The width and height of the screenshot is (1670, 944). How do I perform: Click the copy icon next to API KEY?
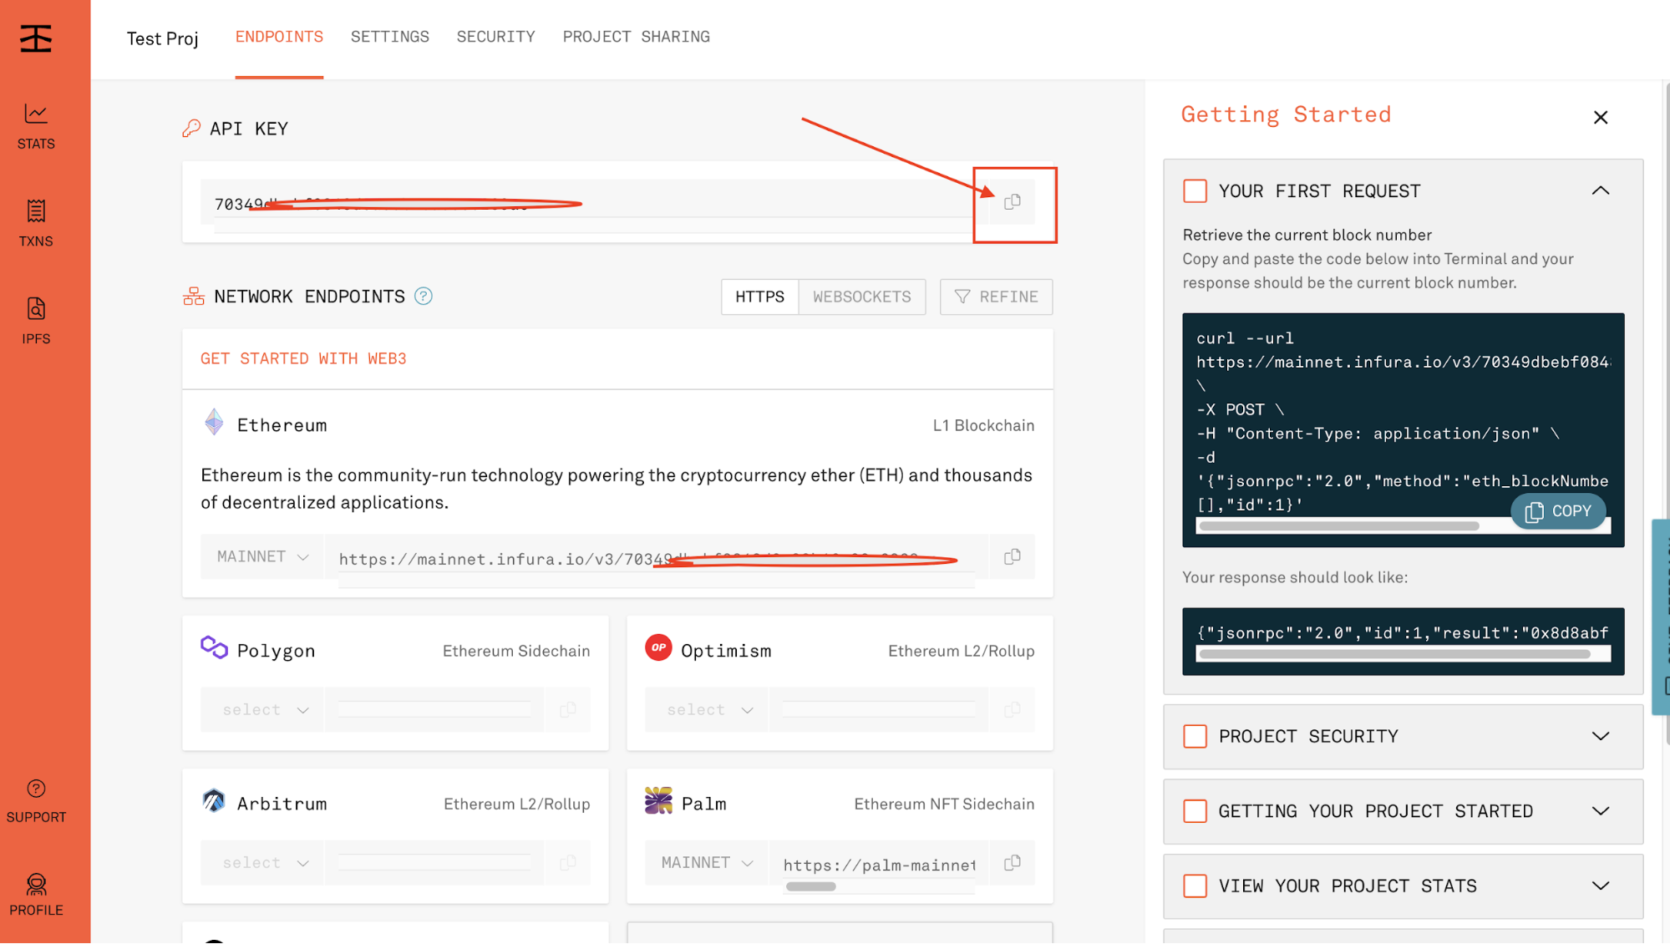coord(1012,203)
